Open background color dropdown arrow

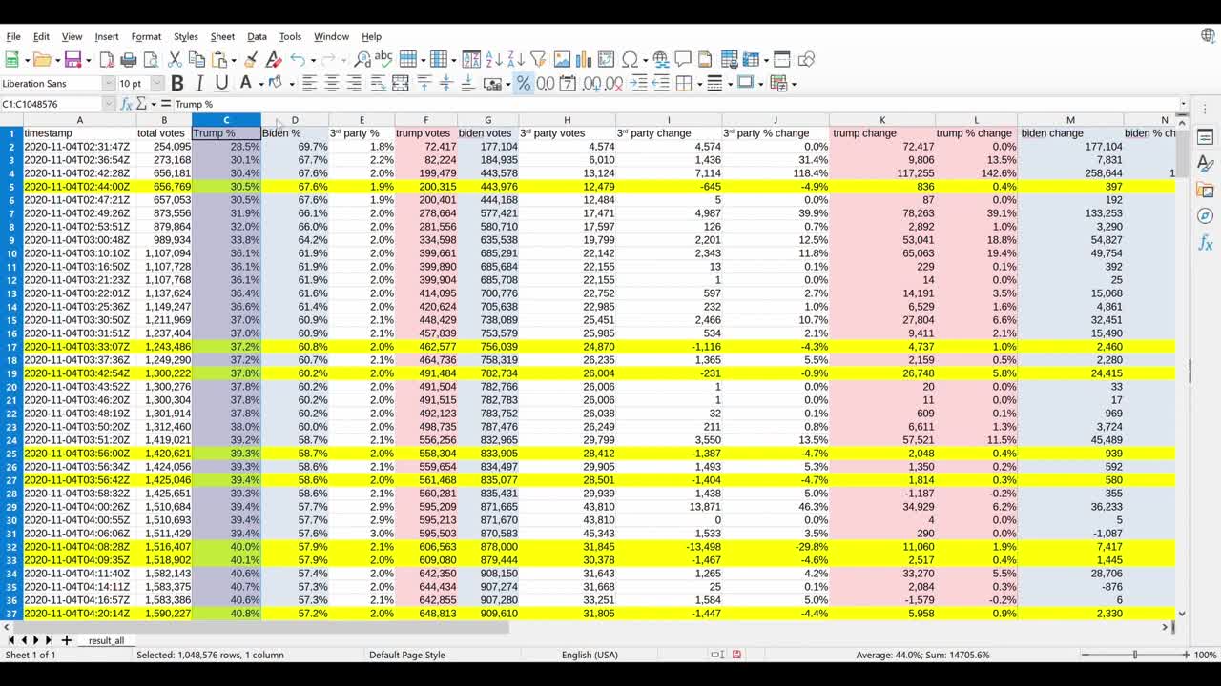291,84
